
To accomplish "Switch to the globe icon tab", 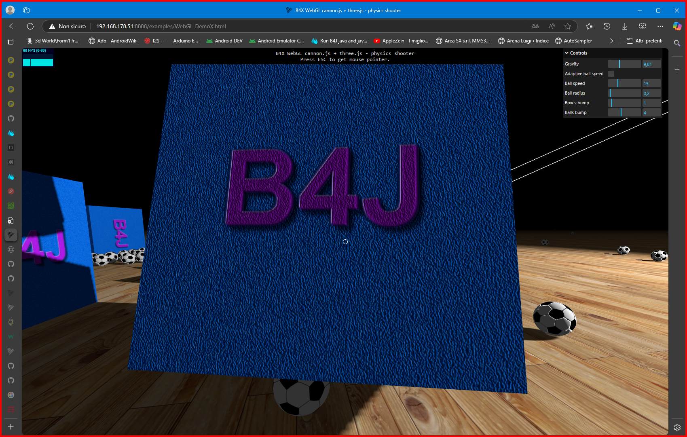I will tap(11, 249).
